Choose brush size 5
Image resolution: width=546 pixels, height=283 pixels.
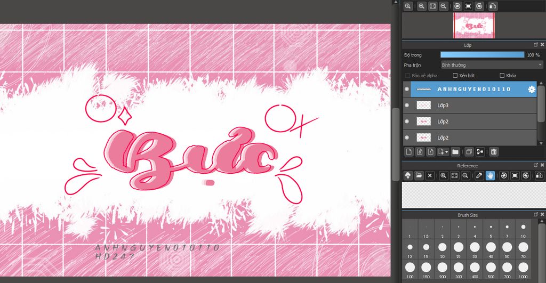click(491, 229)
